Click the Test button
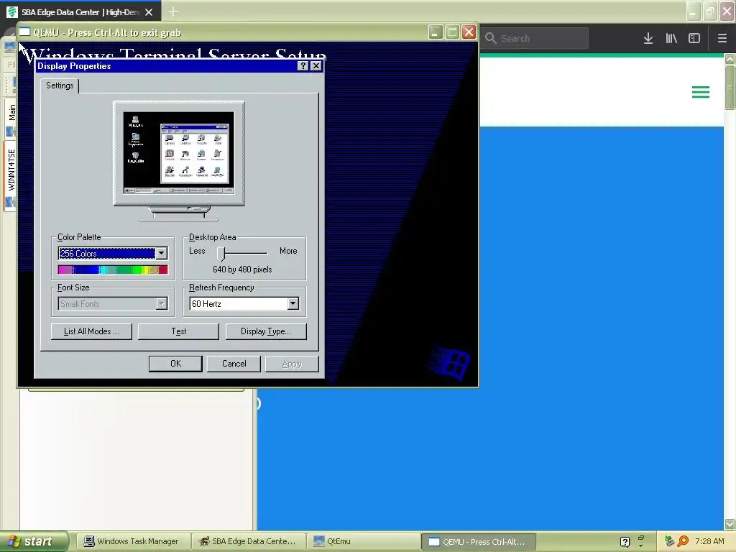This screenshot has height=552, width=736. (x=178, y=331)
